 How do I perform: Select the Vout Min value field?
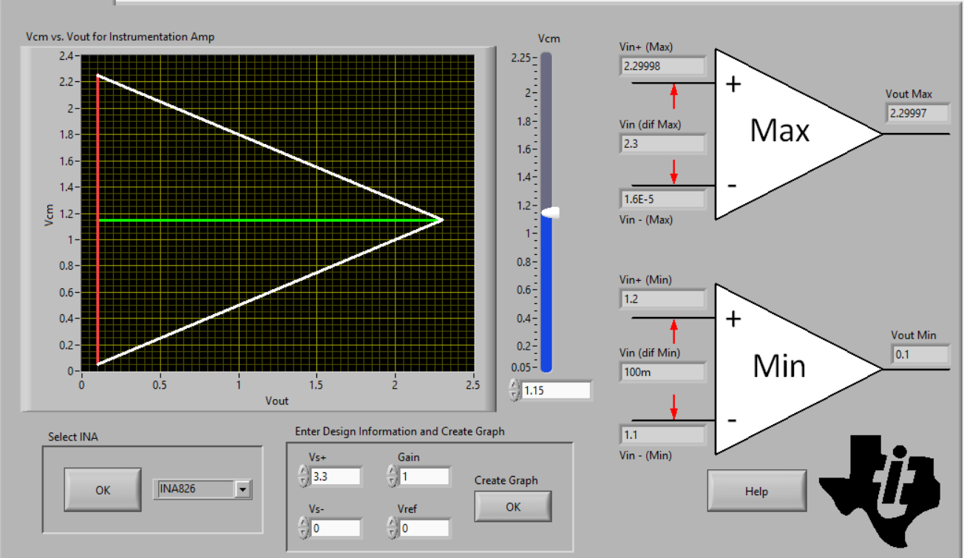[920, 355]
